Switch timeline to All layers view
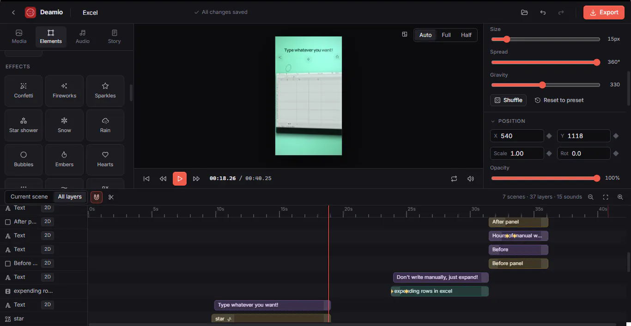Screen dimensions: 631x326 pos(70,197)
